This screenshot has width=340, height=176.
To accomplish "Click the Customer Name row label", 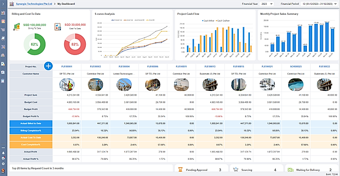I will coord(31,74).
